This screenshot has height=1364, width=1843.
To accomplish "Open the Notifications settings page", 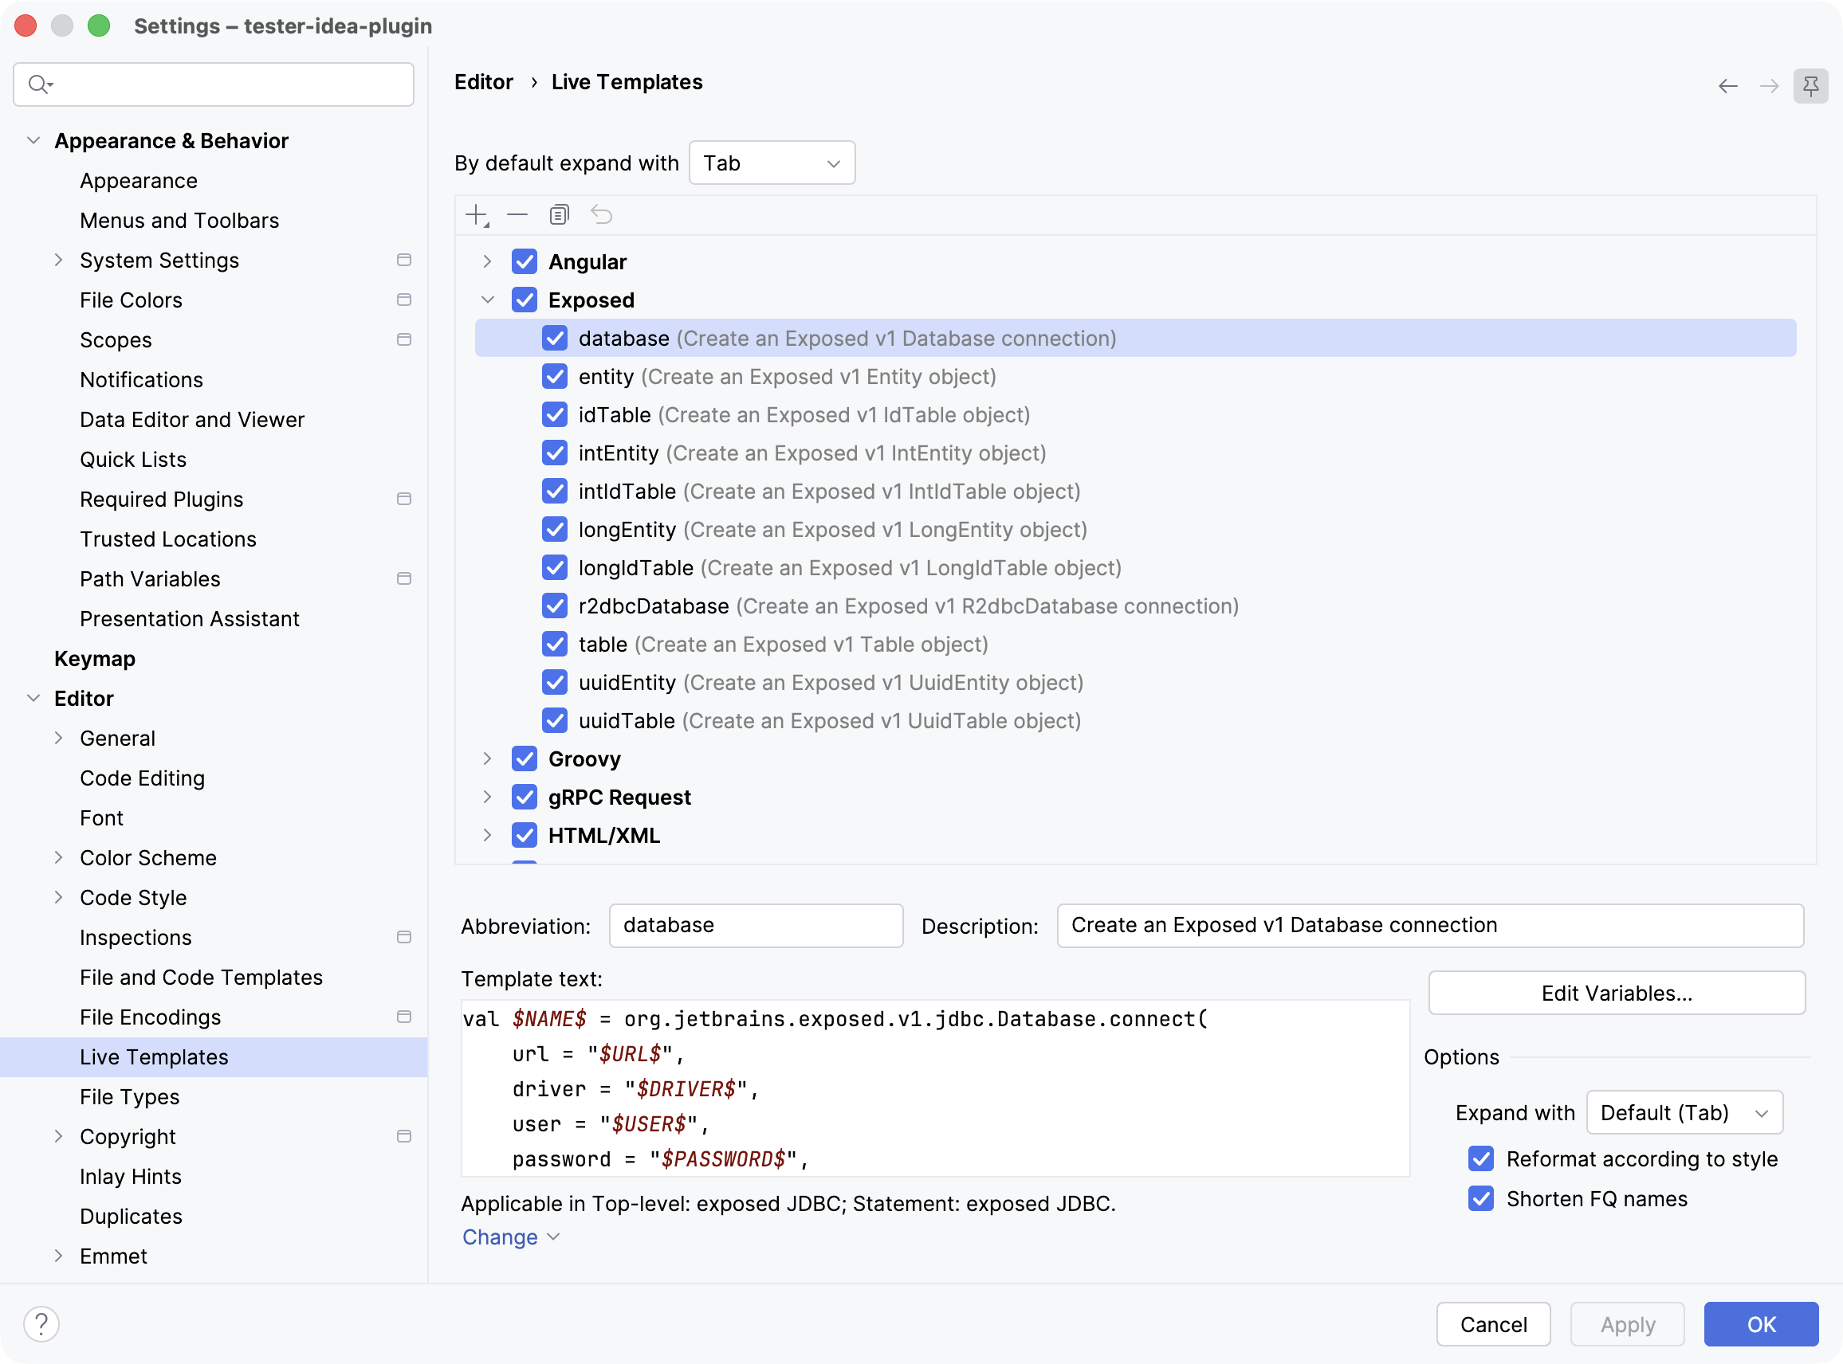I will (x=141, y=380).
